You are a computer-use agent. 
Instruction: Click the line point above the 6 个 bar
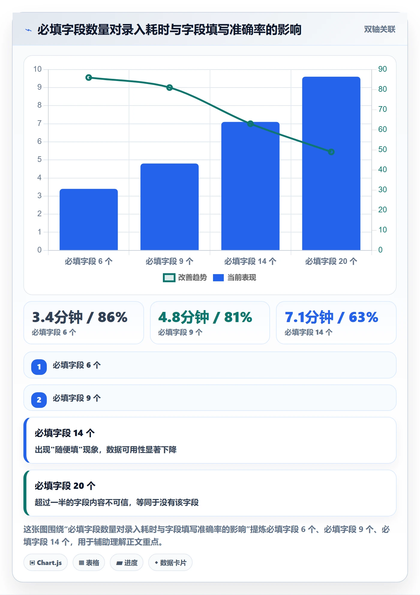89,78
